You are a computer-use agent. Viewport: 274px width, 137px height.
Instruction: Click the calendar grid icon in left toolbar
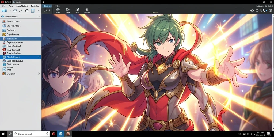[x=33, y=11]
